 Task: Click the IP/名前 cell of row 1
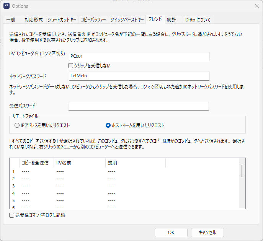click(80, 171)
